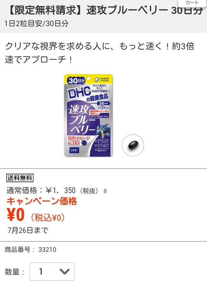
Task: Click the キャンペーン価格 label
Action: pyautogui.click(x=42, y=201)
